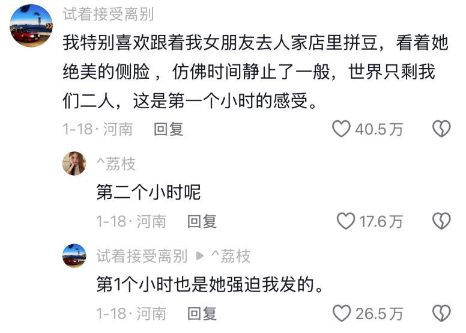
Task: Reply to the top comment using 回复
Action: (169, 129)
